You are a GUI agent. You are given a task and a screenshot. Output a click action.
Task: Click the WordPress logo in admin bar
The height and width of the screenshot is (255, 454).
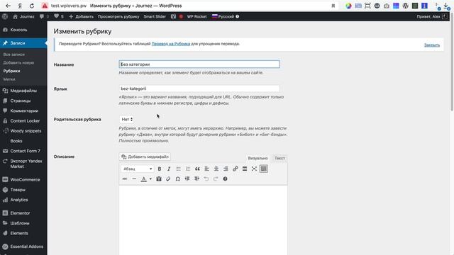pyautogui.click(x=5, y=16)
